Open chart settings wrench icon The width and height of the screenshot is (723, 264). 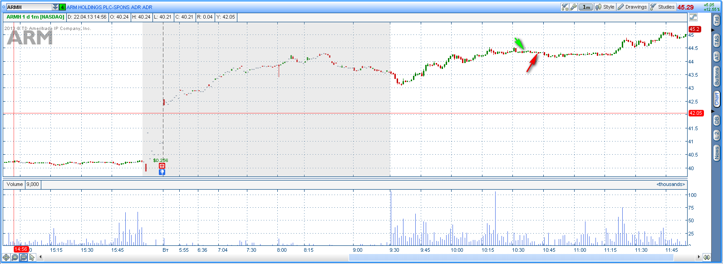574,7
